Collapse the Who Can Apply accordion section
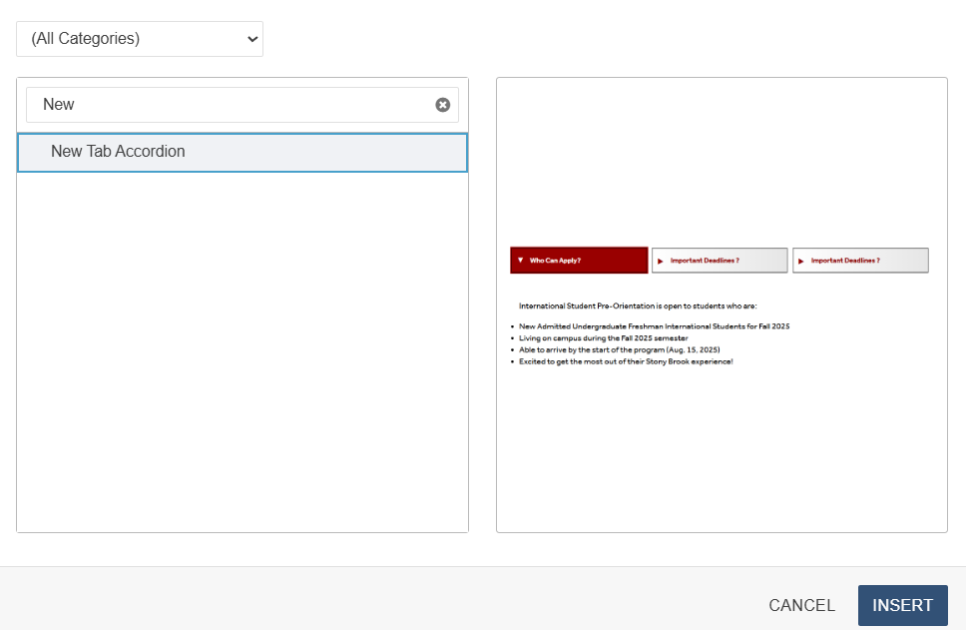966x630 pixels. point(579,260)
